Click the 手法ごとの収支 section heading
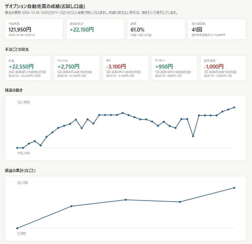The width and height of the screenshot is (252, 244). (17, 50)
